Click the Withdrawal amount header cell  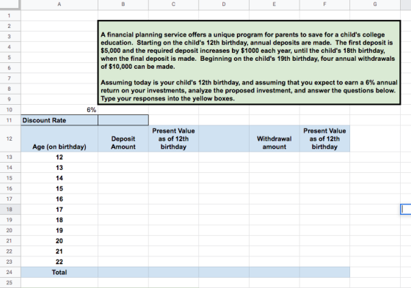pos(274,139)
